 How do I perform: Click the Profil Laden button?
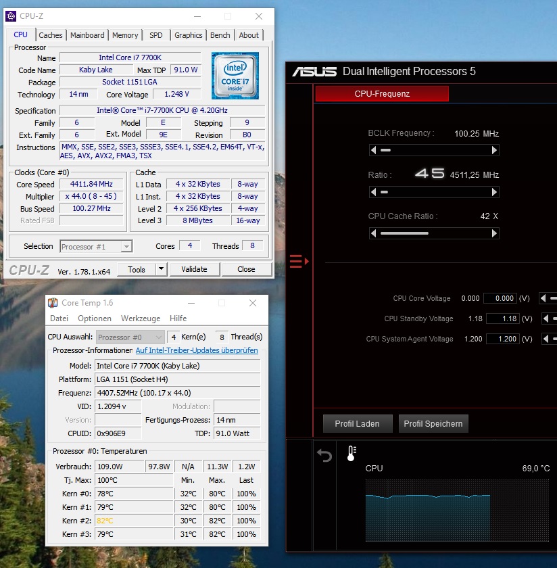pyautogui.click(x=358, y=423)
